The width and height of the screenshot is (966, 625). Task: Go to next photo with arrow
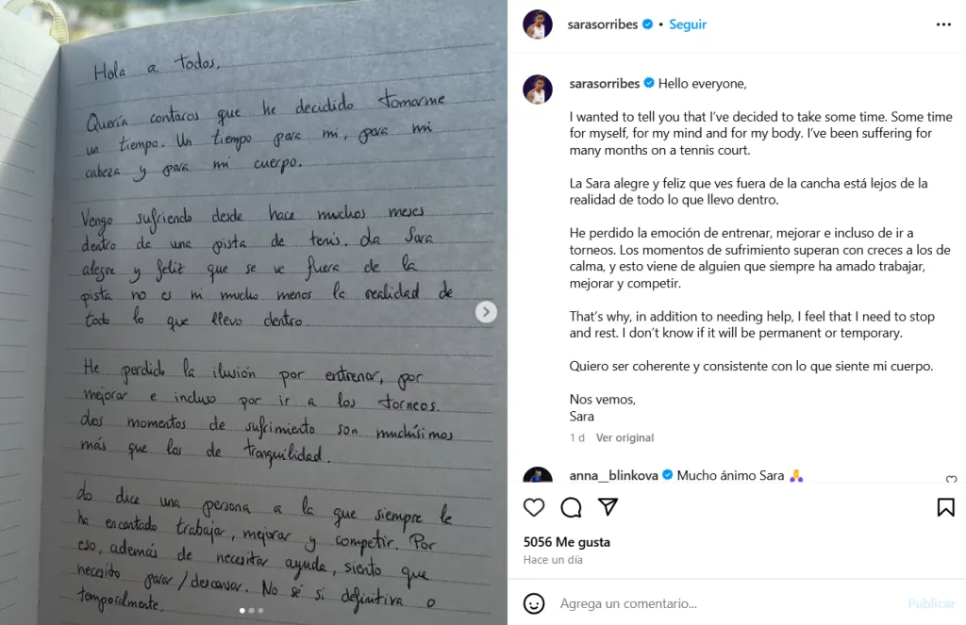pyautogui.click(x=486, y=312)
